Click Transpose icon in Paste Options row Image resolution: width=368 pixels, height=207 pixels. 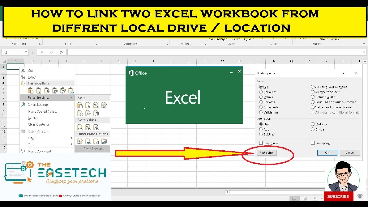(55, 91)
